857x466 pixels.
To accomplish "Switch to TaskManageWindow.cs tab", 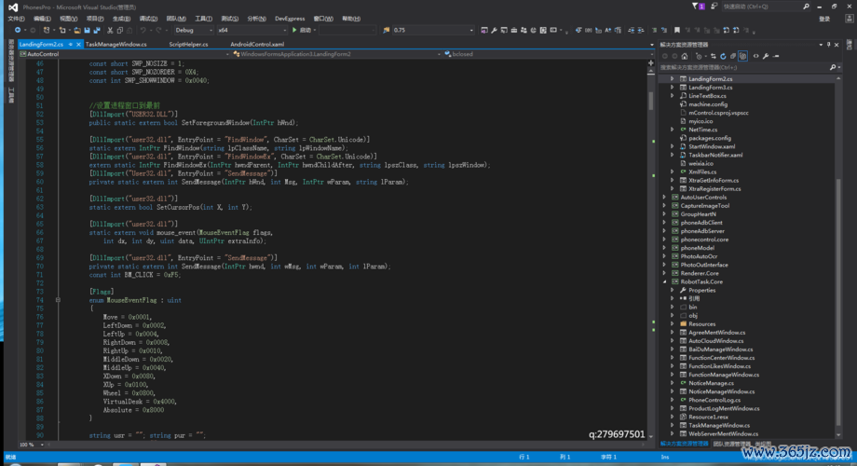I will 116,45.
